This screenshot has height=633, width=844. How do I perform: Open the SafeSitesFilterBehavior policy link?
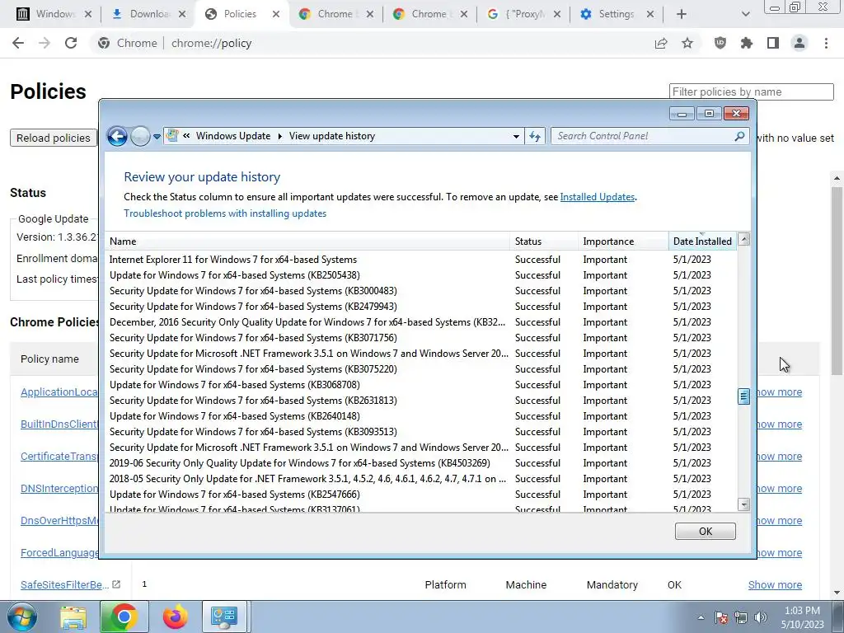[64, 584]
